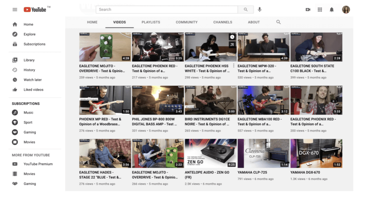The image size is (367, 201).
Task: Click the Movies subscription icon
Action: 15,142
